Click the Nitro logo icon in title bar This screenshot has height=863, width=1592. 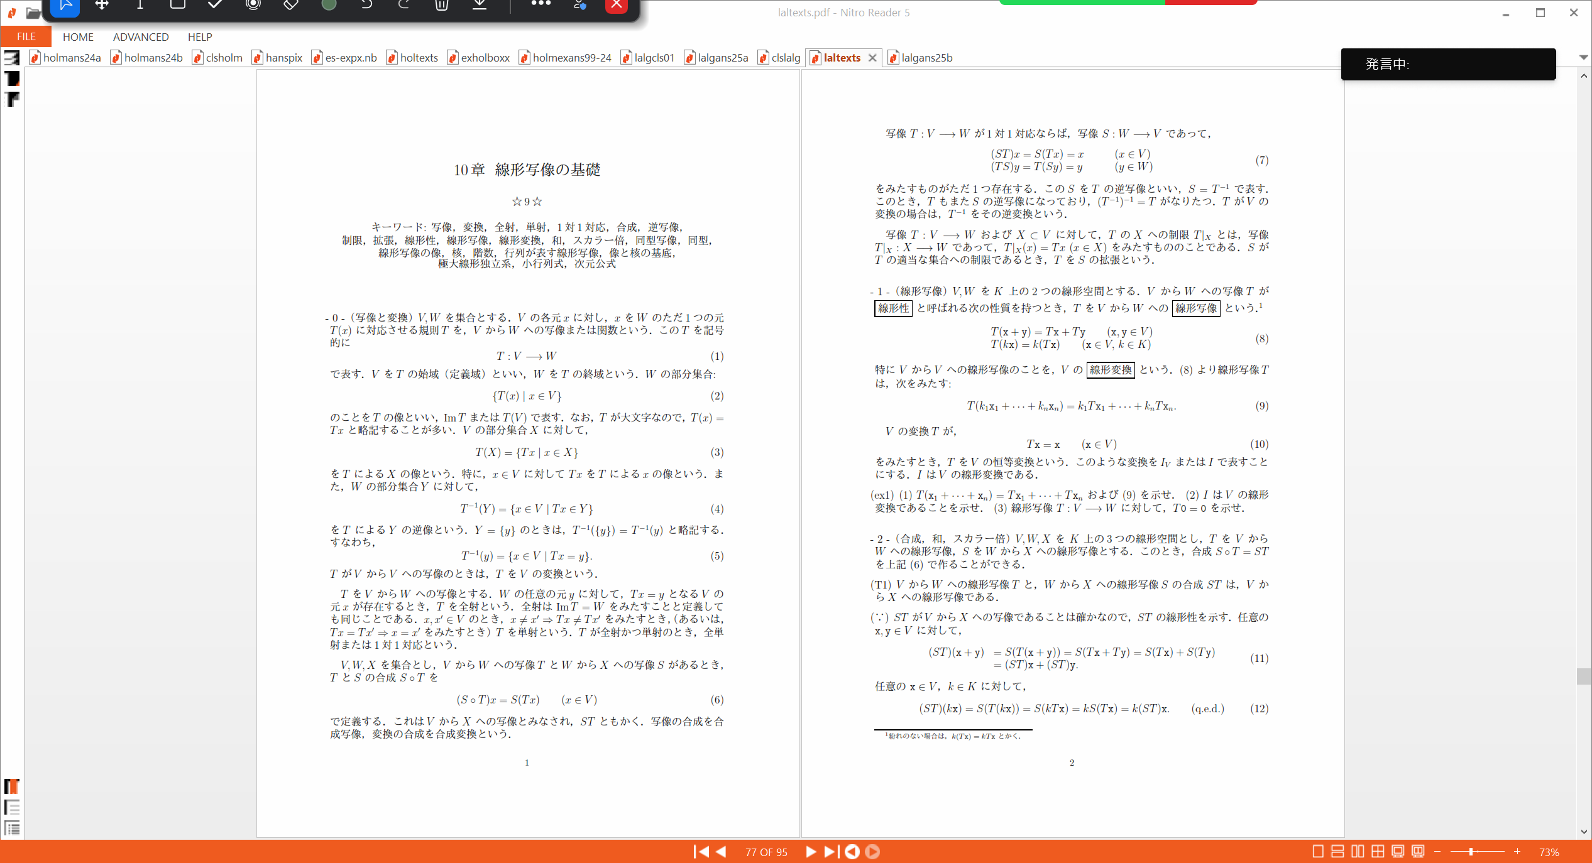point(11,12)
